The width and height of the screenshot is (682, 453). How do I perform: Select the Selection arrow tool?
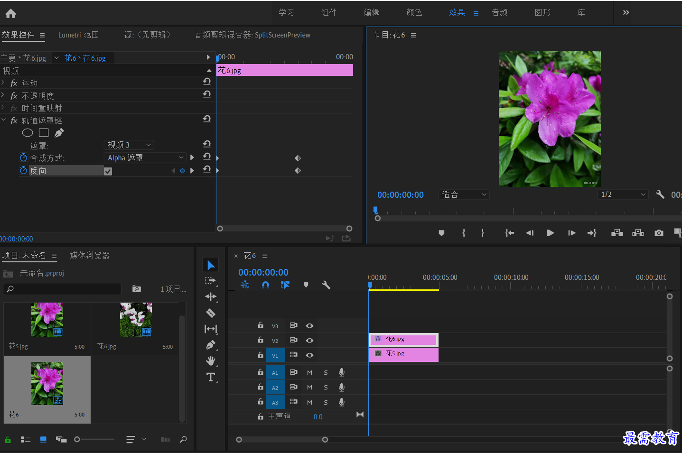211,265
